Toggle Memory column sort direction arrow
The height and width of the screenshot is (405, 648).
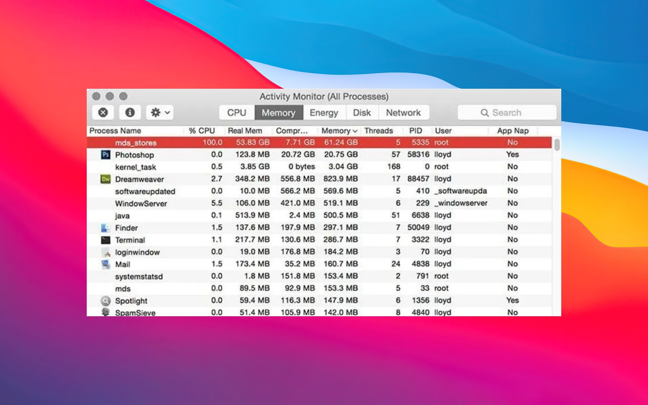[x=355, y=131]
